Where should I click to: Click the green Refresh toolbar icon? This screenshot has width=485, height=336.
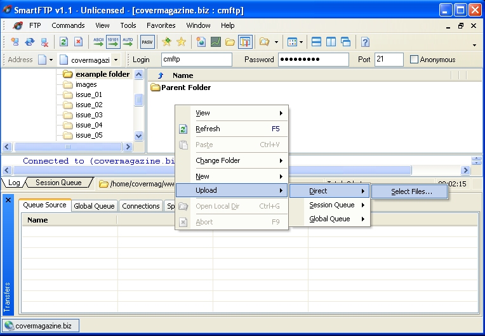coord(63,42)
